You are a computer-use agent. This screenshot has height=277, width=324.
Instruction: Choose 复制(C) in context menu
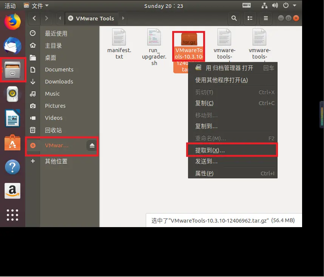pos(233,103)
